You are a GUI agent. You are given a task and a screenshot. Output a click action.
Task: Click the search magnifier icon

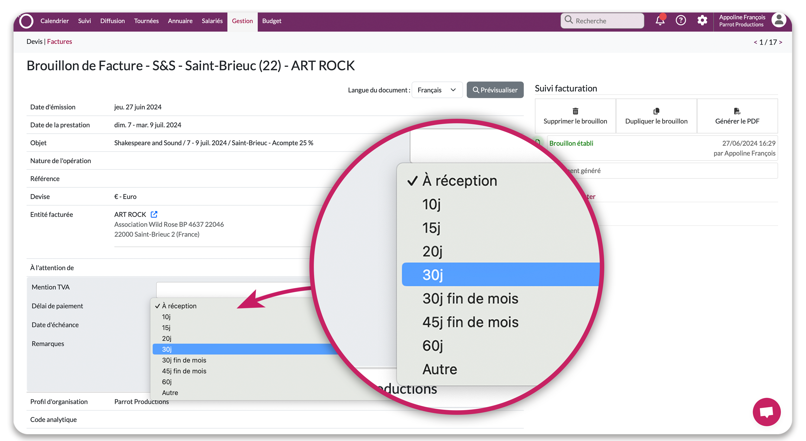coord(569,20)
